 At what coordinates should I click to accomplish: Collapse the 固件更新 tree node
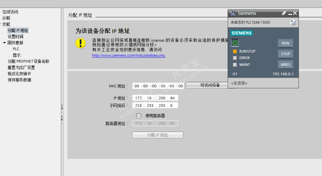[x=4, y=43]
